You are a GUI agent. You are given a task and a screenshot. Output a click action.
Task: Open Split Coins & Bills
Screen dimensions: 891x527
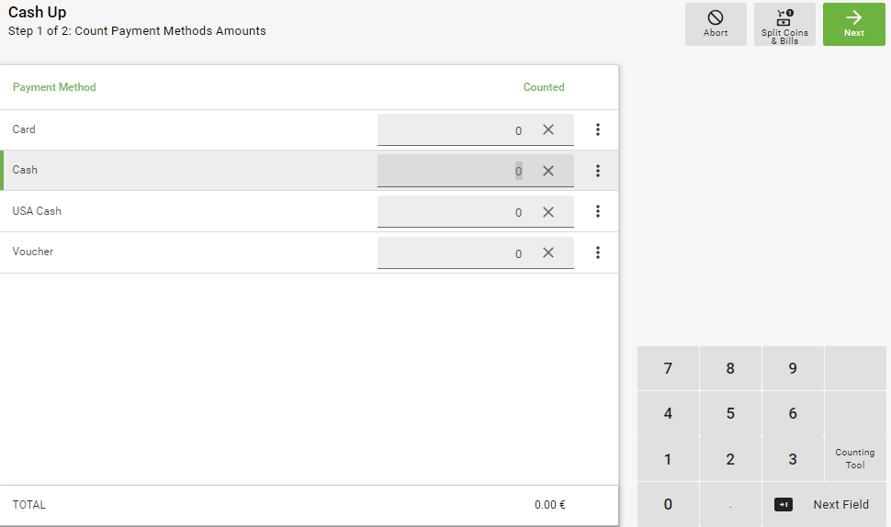[x=784, y=24]
